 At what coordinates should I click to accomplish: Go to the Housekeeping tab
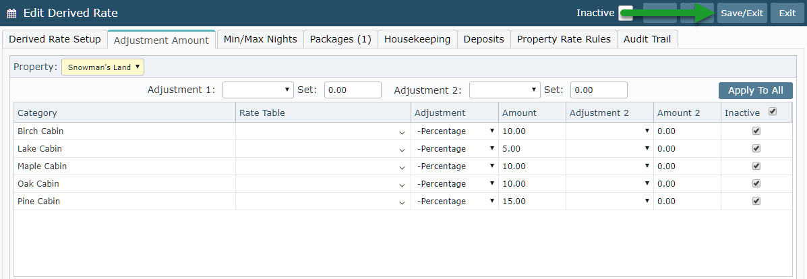pyautogui.click(x=417, y=39)
